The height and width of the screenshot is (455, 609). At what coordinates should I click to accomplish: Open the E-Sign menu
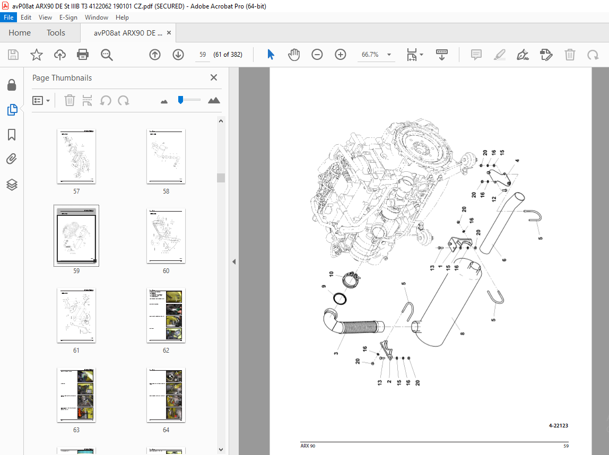[x=68, y=17]
